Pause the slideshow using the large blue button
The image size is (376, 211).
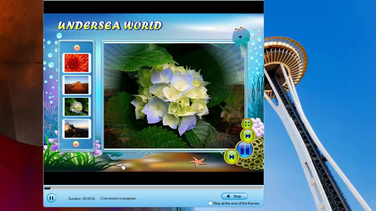tap(245, 150)
